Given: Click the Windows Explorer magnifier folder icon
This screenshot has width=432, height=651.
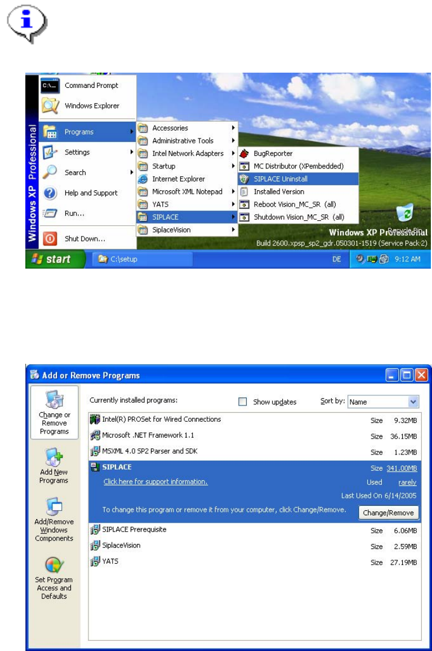Looking at the screenshot, I should point(50,106).
